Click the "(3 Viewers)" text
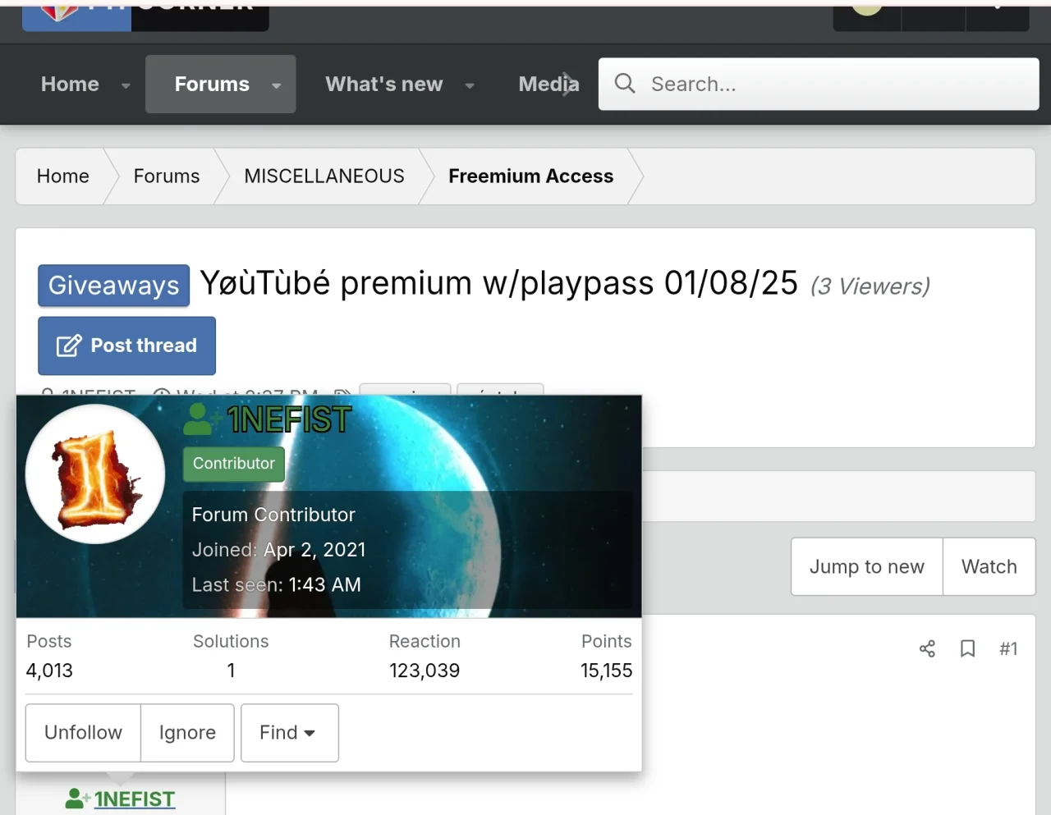This screenshot has width=1051, height=815. 870,286
